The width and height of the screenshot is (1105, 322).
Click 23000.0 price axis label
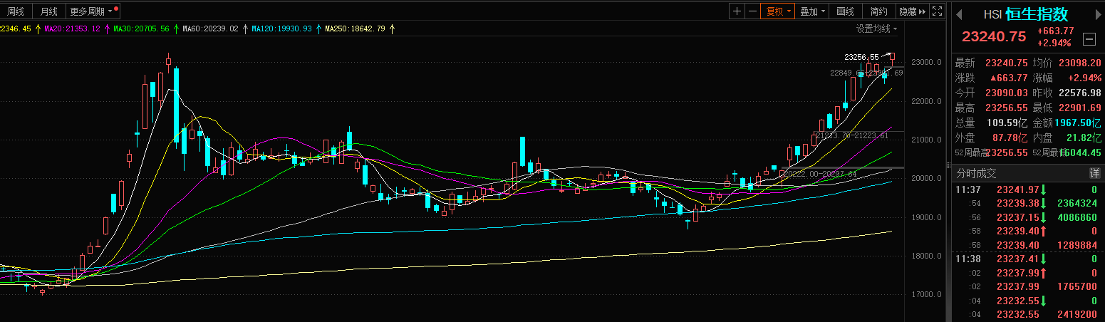click(925, 63)
